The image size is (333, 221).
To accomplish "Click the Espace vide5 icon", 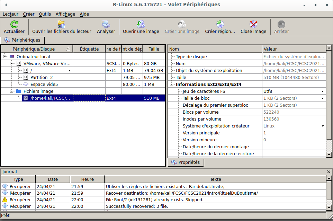I will click(x=26, y=84).
